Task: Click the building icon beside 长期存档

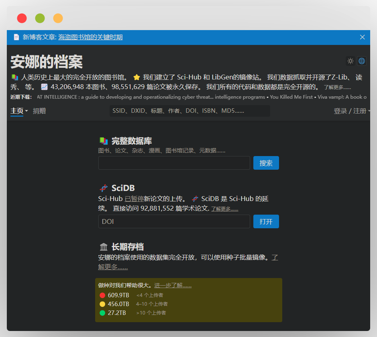Action: click(104, 247)
